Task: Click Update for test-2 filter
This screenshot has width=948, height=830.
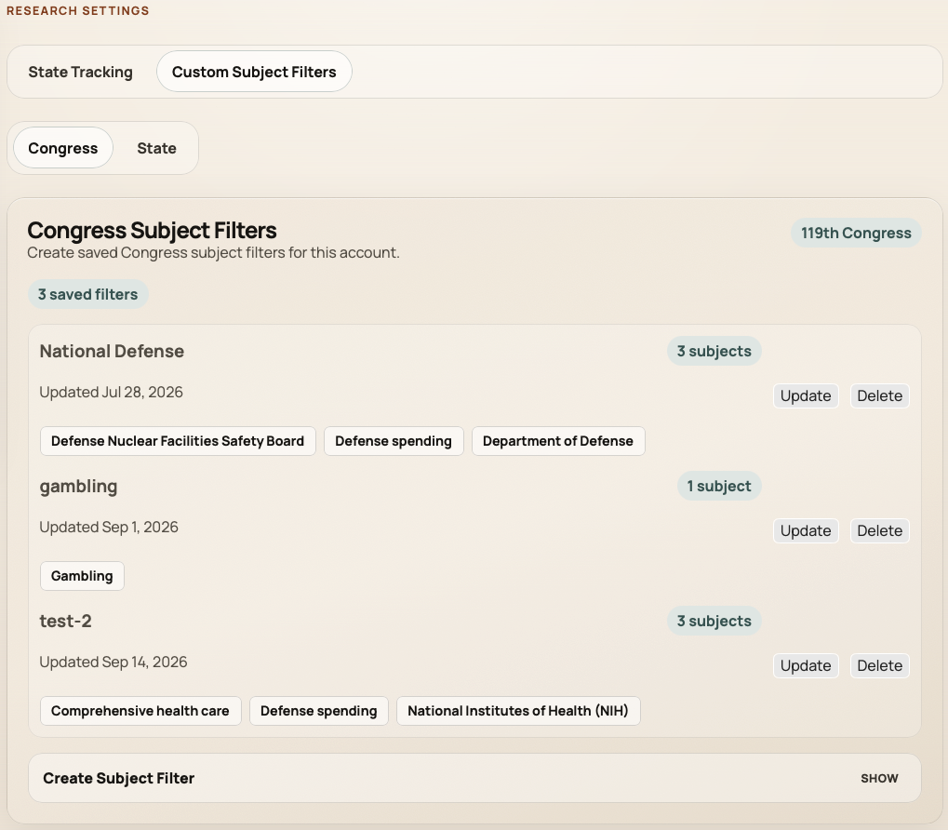Action: click(806, 665)
